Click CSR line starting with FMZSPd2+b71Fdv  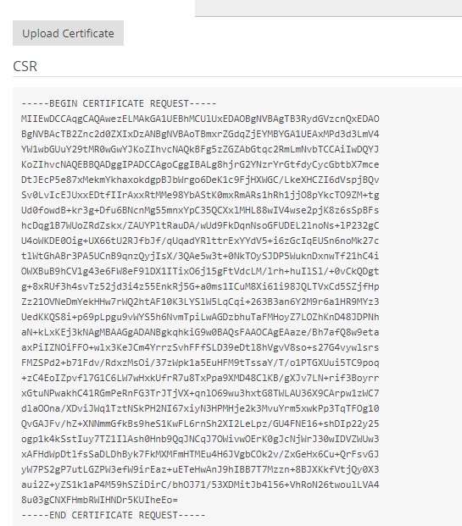pos(200,363)
